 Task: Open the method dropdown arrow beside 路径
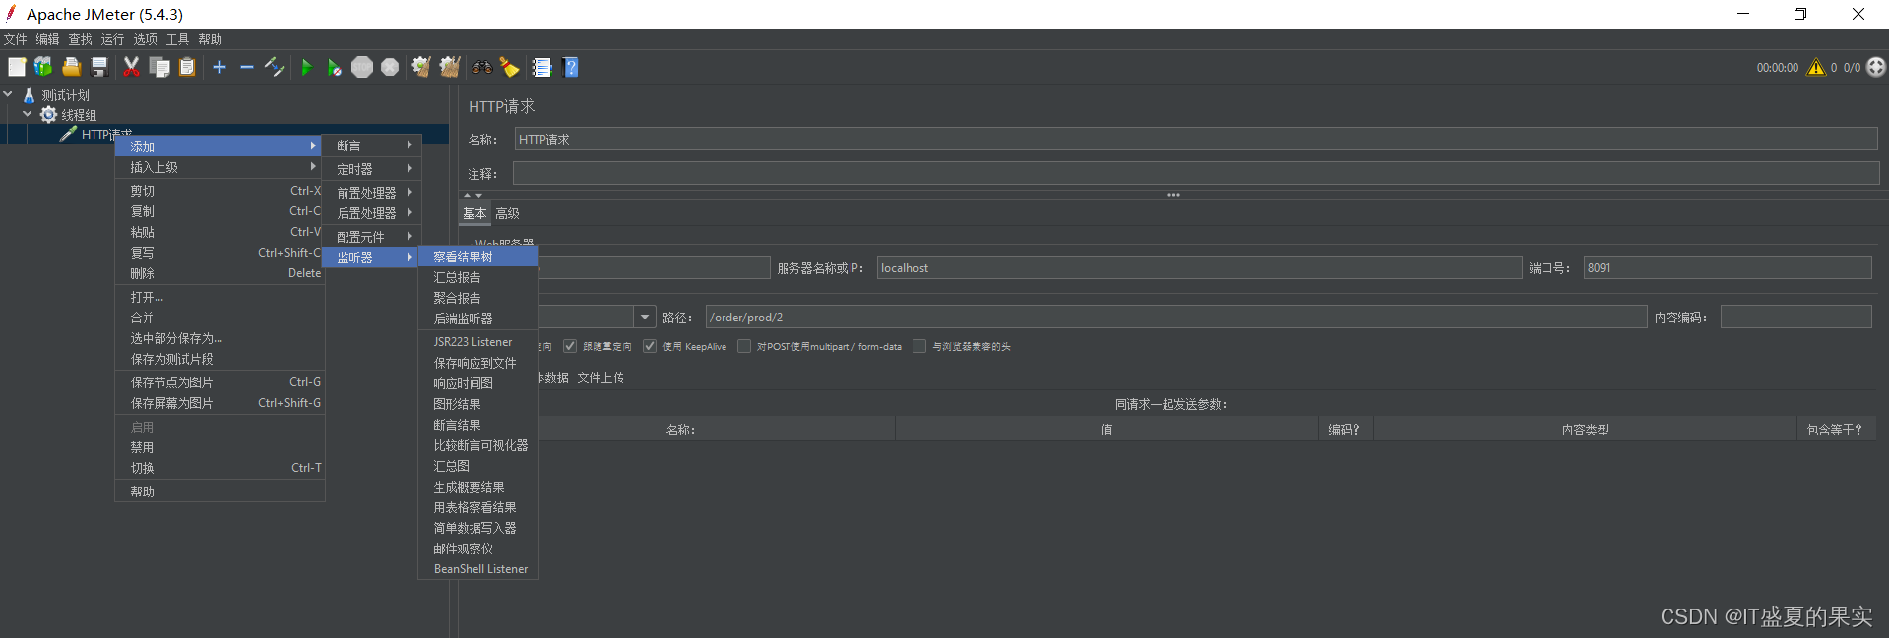[x=645, y=317]
